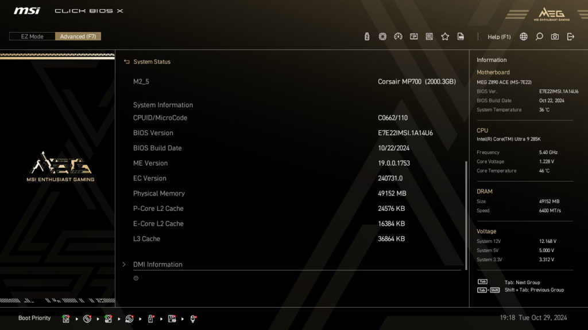The height and width of the screenshot is (330, 588).
Task: Click the 24576 KB value
Action: pyautogui.click(x=392, y=209)
